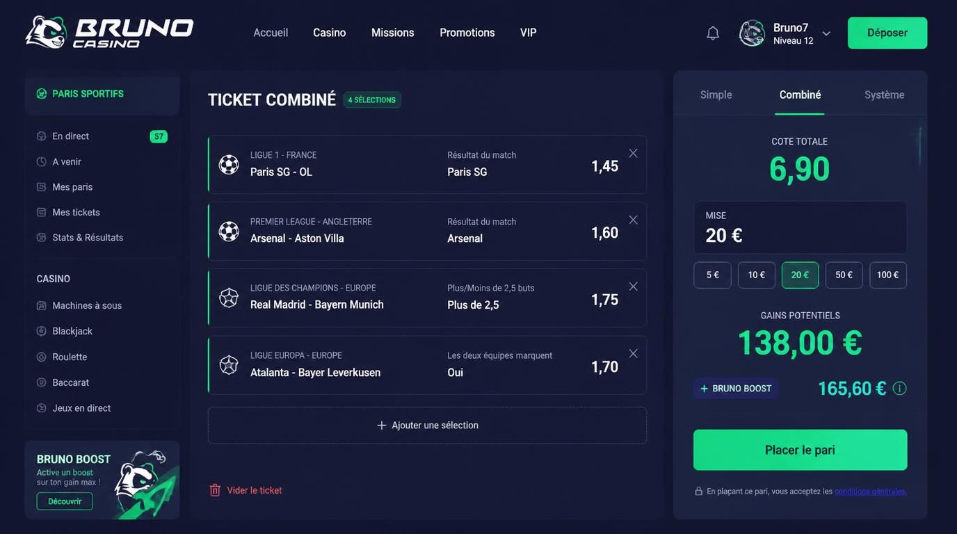Select the Combiné bet tab
The width and height of the screenshot is (957, 534).
click(x=800, y=95)
